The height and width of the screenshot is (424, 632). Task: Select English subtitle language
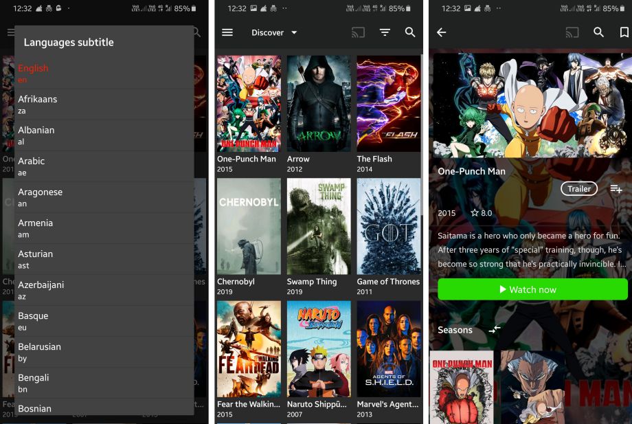pyautogui.click(x=104, y=74)
